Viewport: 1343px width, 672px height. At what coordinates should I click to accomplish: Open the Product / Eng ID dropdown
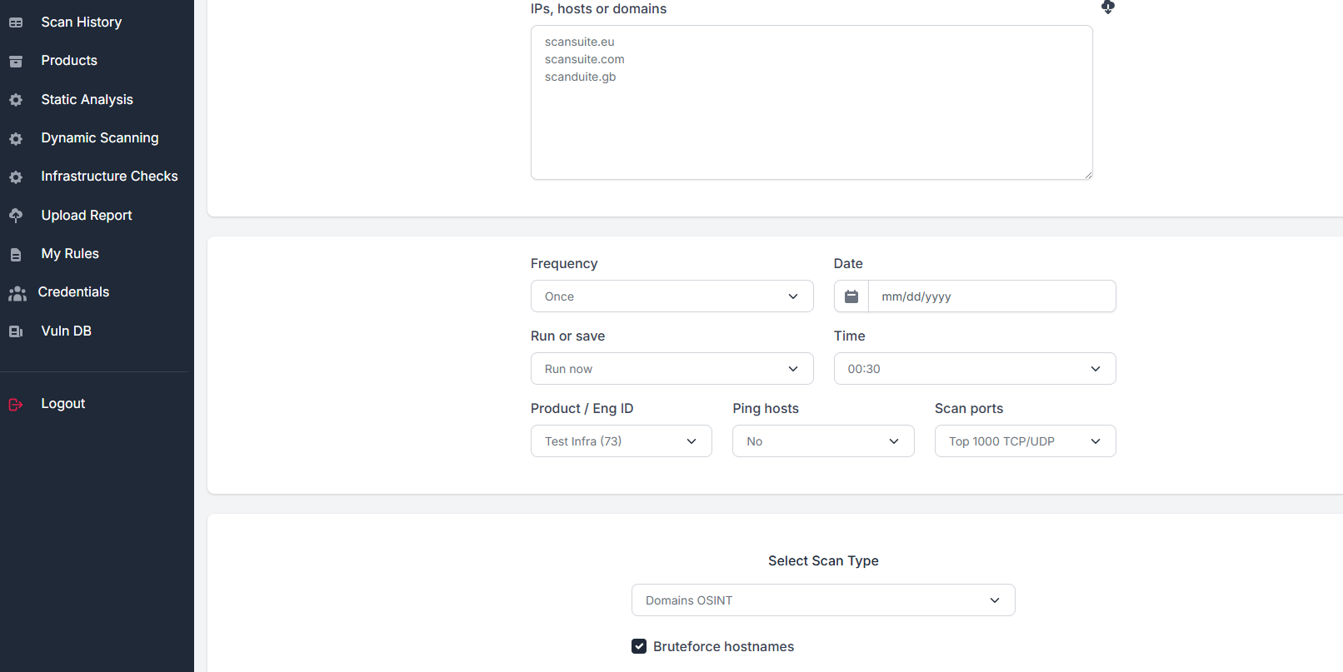622,441
